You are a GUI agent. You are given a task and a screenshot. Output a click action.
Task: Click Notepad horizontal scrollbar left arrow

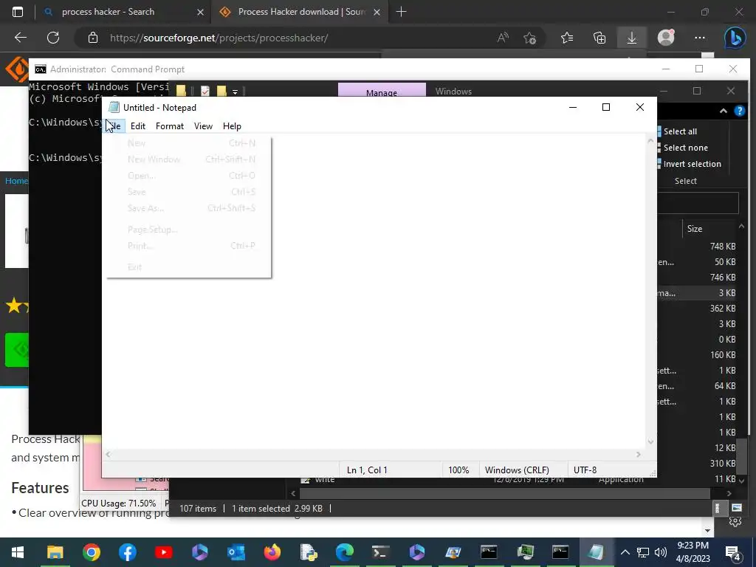tap(108, 454)
